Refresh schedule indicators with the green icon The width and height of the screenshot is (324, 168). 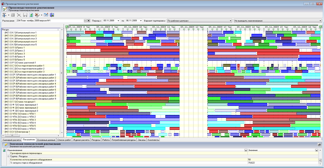[4, 150]
